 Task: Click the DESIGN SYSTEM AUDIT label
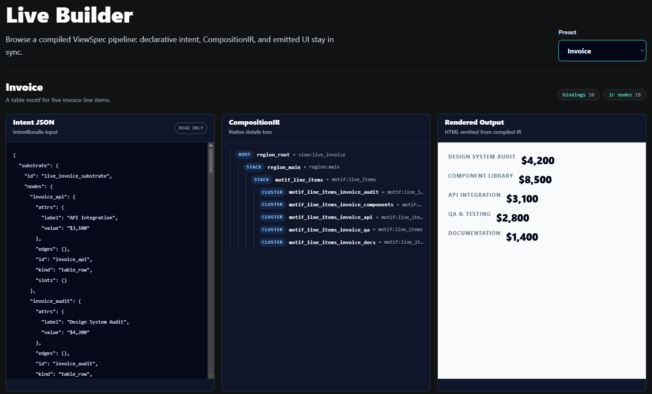(x=482, y=157)
